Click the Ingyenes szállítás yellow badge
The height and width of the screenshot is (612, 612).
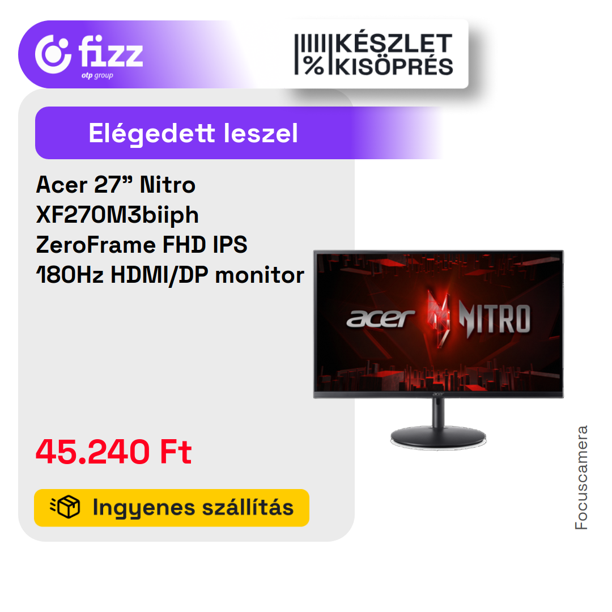coord(172,508)
